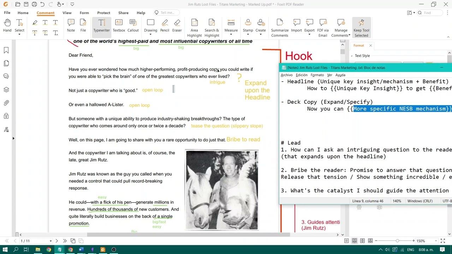This screenshot has height=254, width=452.
Task: Collapse the Text Style section
Action: pos(352,56)
